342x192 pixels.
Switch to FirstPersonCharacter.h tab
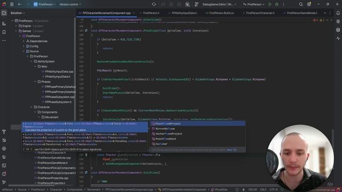click(x=260, y=13)
